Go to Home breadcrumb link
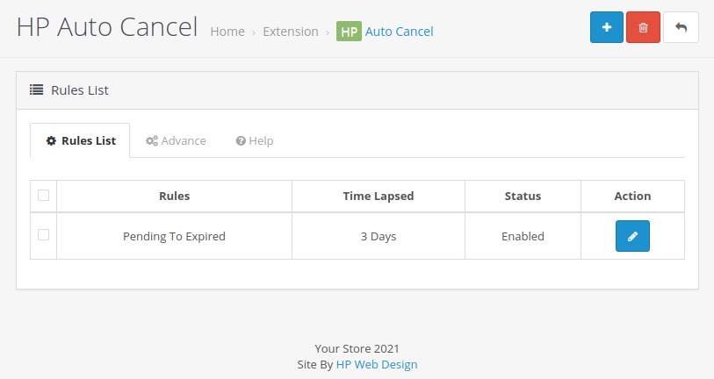 pos(227,32)
